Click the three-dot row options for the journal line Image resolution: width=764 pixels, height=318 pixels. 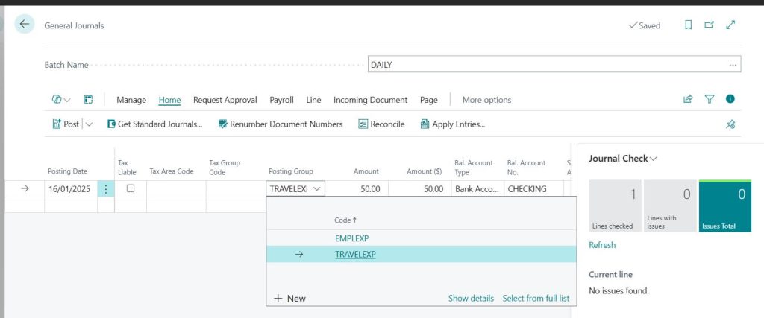(x=106, y=189)
